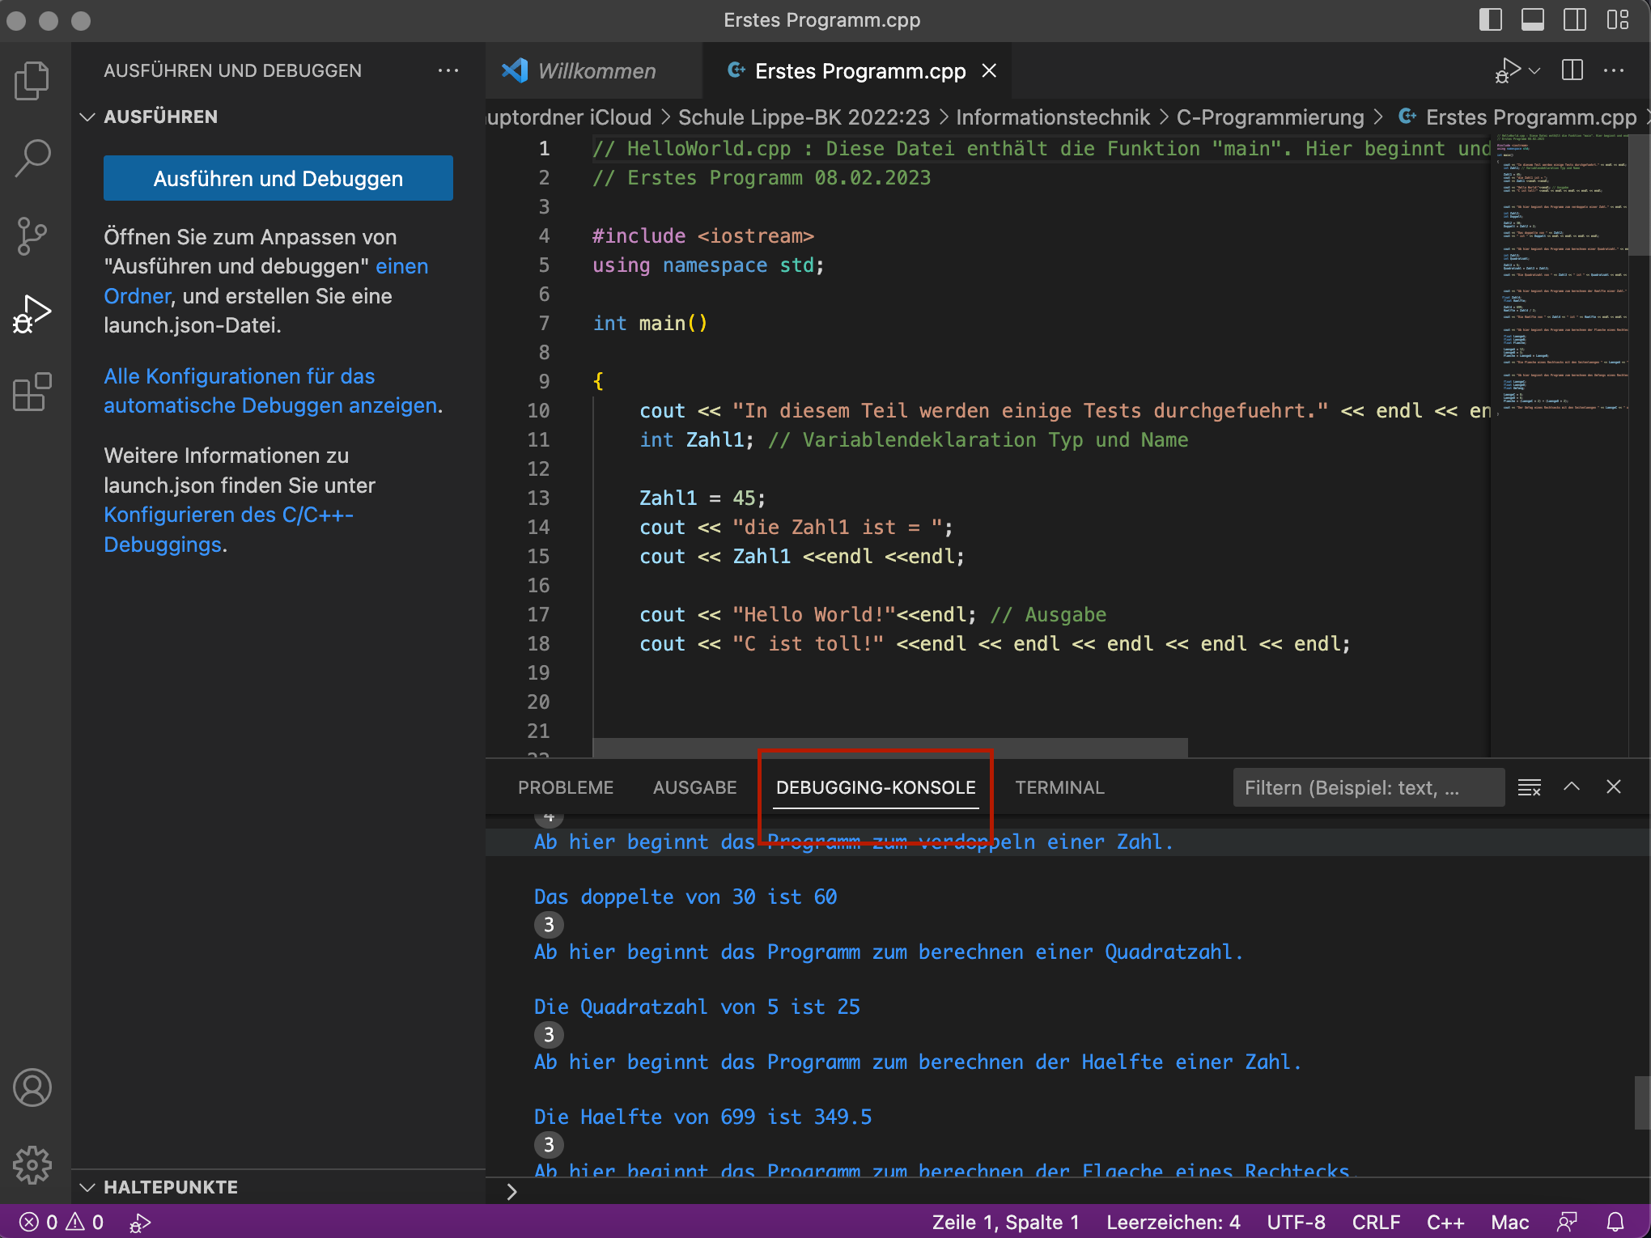Expand the HALTEPUNKTE section
The height and width of the screenshot is (1238, 1651).
[x=88, y=1187]
